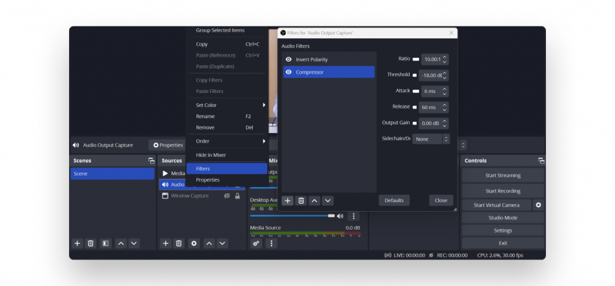This screenshot has height=286, width=615.
Task: Open the Audio Mixer three-dot menu at the panel bottom
Action: point(271,243)
